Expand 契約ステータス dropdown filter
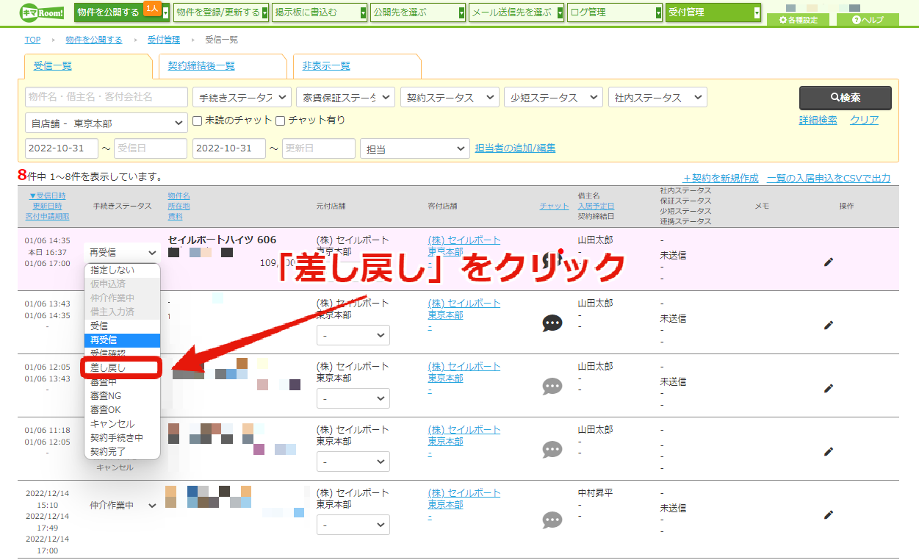 [449, 98]
